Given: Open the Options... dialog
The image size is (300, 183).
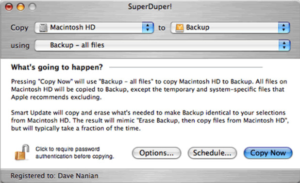Looking at the screenshot, I should tap(156, 153).
